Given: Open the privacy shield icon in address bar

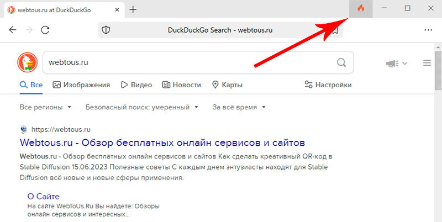Looking at the screenshot, I should (106, 30).
